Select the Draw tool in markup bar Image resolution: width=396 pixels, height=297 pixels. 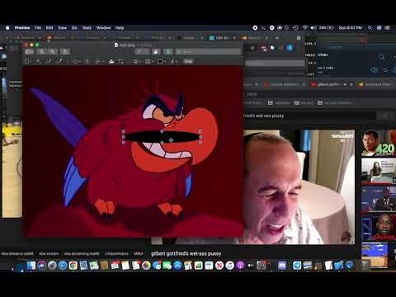click(x=59, y=62)
